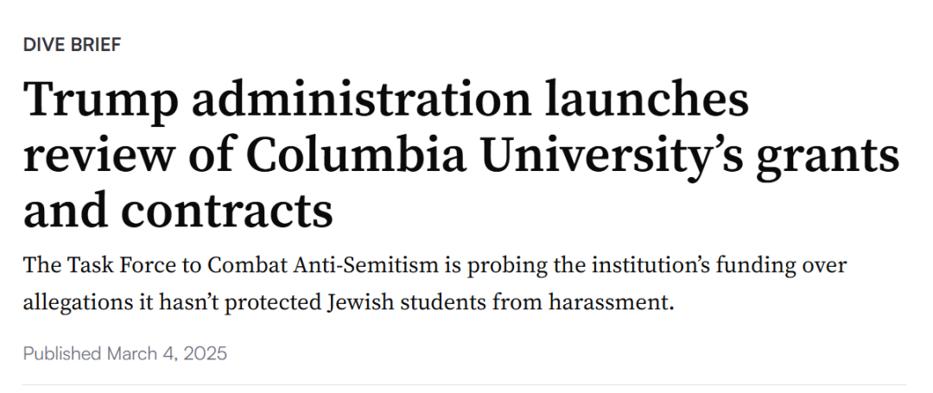Click "Jewish students" in the subtitle
Image resolution: width=933 pixels, height=393 pixels.
pos(407,302)
